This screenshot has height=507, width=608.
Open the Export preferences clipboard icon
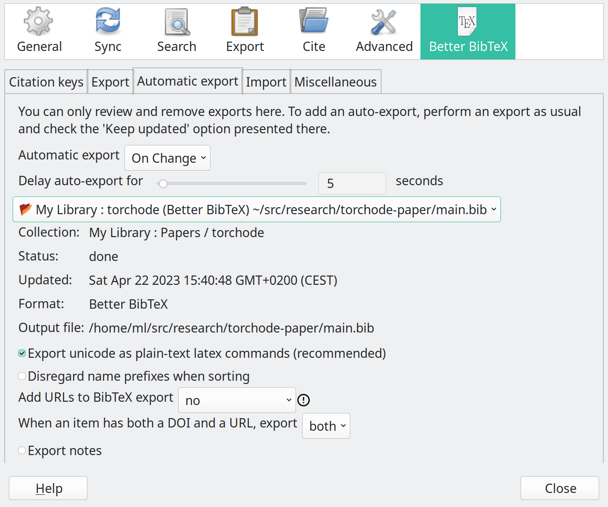pyautogui.click(x=245, y=22)
